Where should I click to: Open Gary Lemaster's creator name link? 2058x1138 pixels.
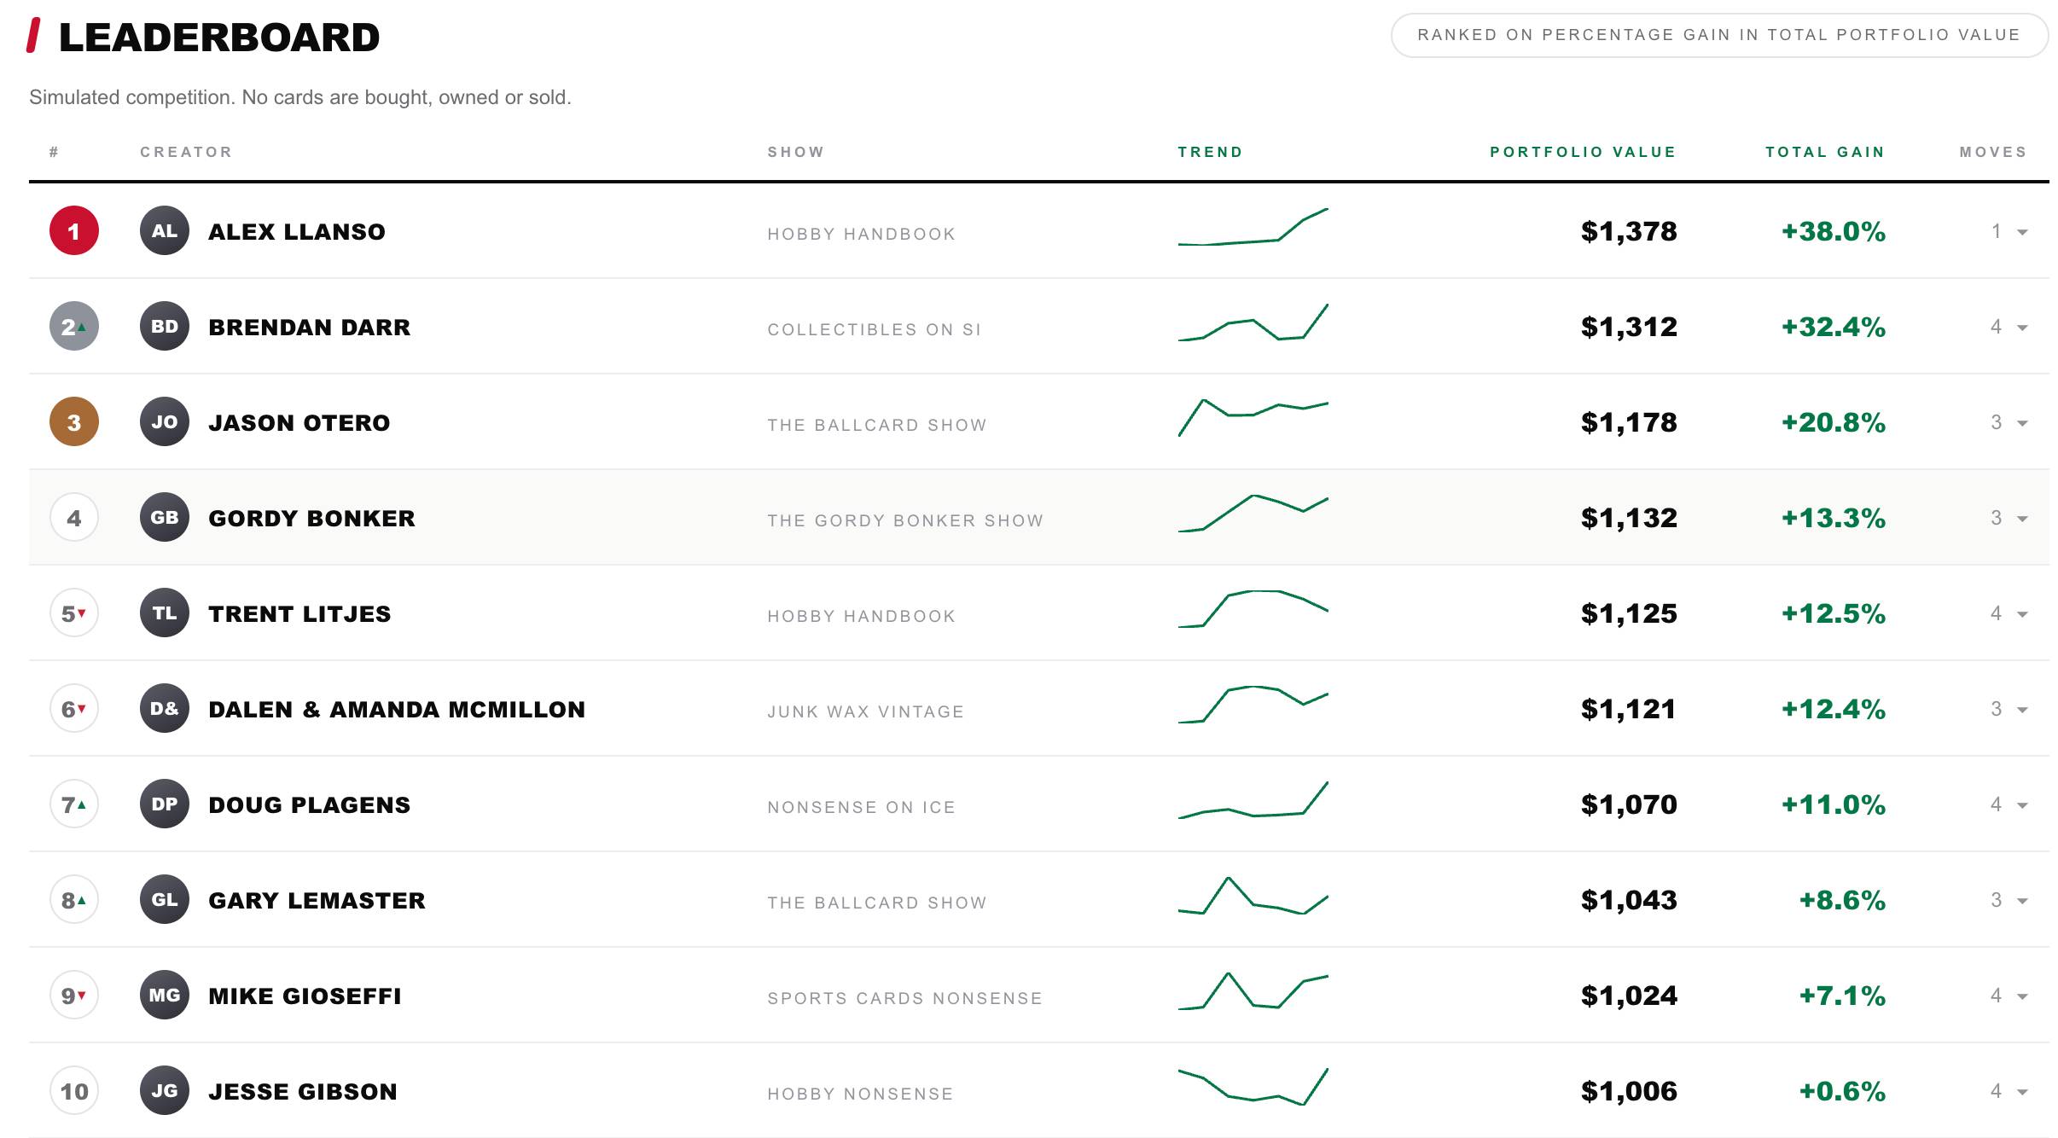317,900
